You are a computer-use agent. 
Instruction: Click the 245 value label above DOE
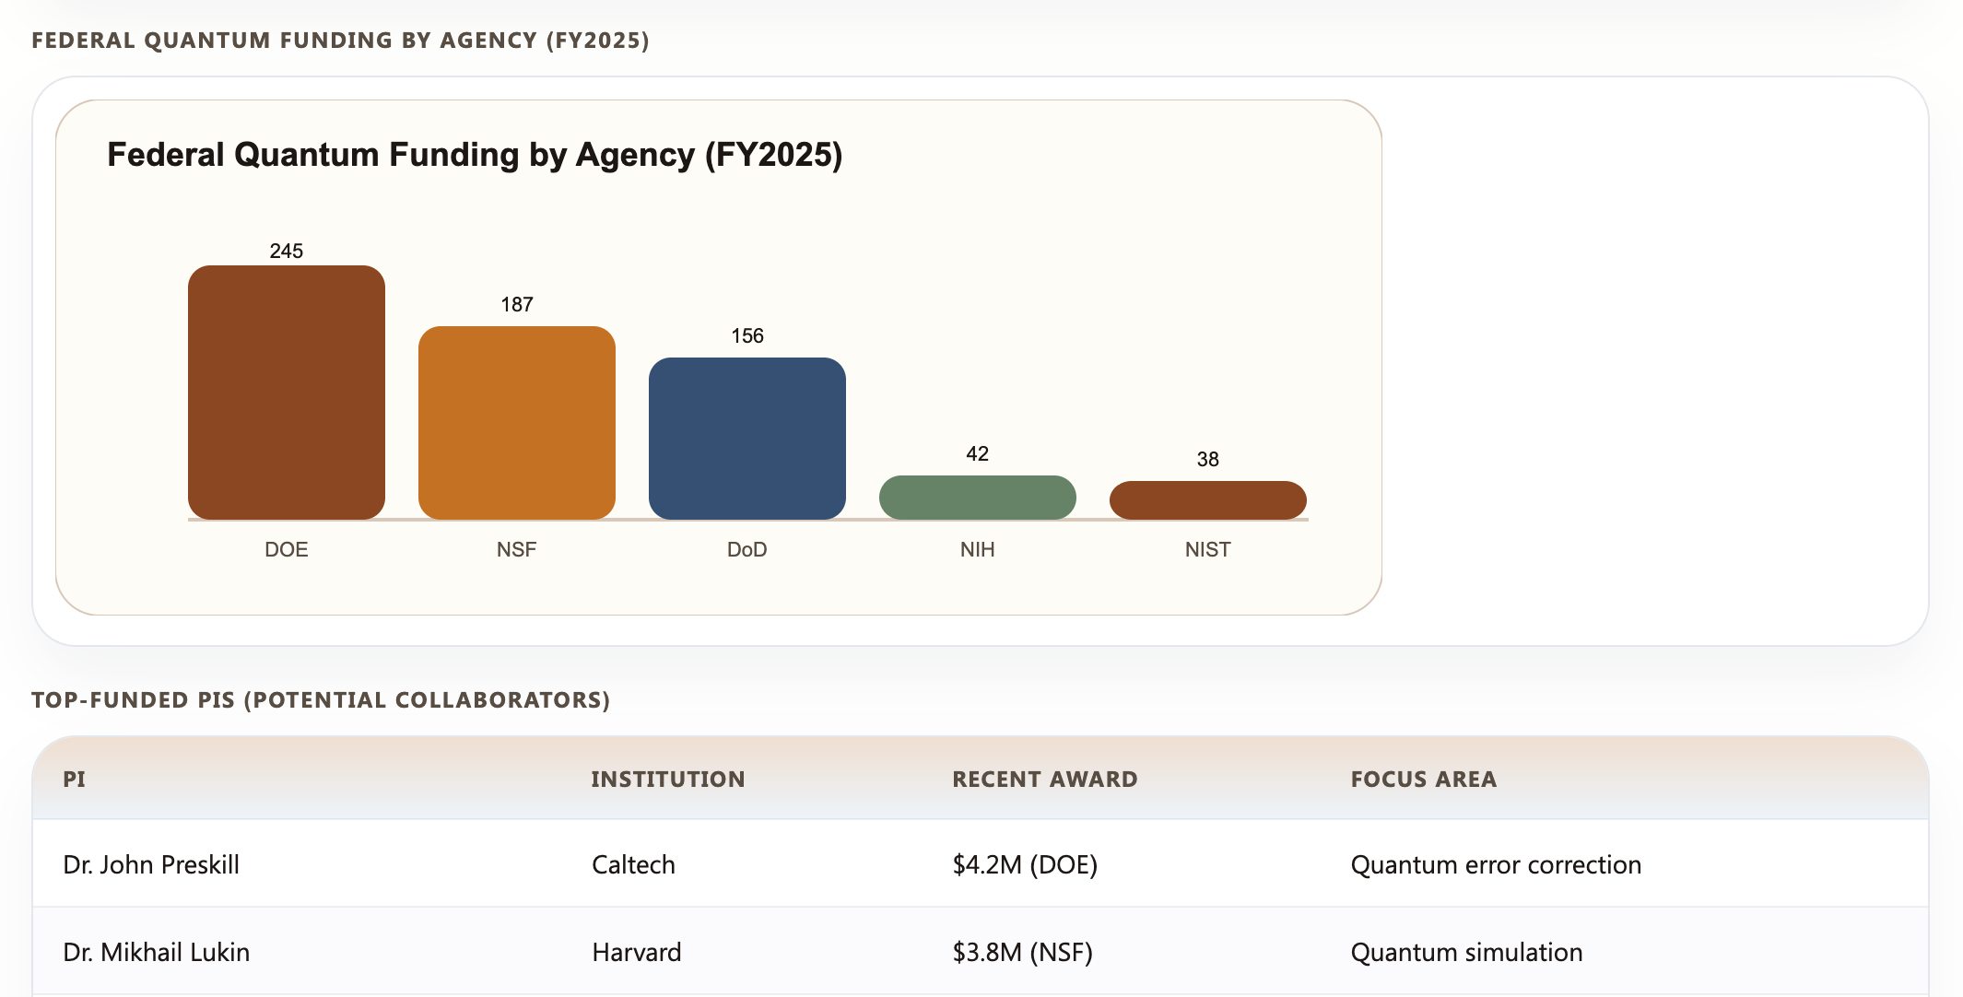tap(286, 251)
